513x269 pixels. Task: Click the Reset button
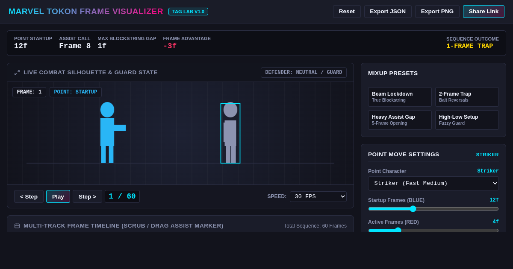[347, 12]
